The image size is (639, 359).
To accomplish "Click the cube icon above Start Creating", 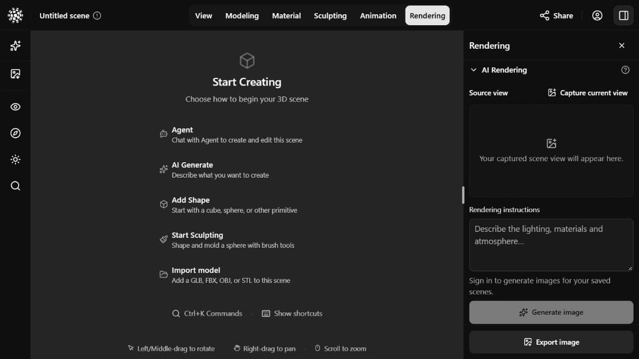I will point(247,61).
